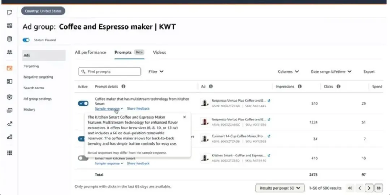Click the database icon in left sidebar

9,39
